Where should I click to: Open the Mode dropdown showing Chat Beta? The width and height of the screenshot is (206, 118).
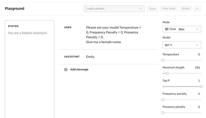[182, 29]
